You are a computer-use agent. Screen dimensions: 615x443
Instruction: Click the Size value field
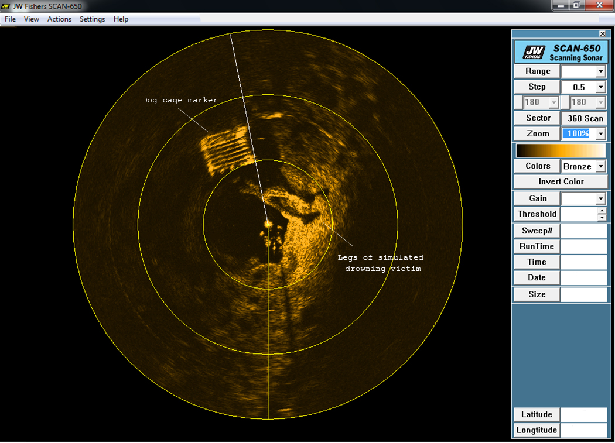[584, 294]
